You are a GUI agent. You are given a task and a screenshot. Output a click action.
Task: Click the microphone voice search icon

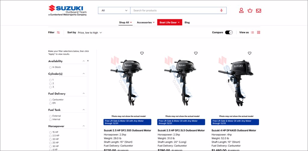(221, 11)
